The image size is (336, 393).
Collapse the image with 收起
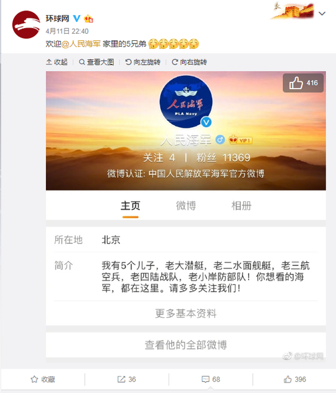pos(57,62)
